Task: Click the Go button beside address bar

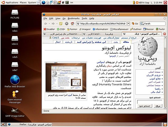Action: coord(135,24)
